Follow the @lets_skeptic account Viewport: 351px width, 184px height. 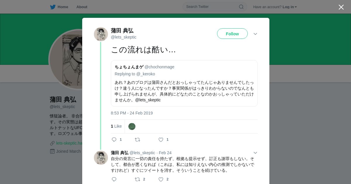232,34
